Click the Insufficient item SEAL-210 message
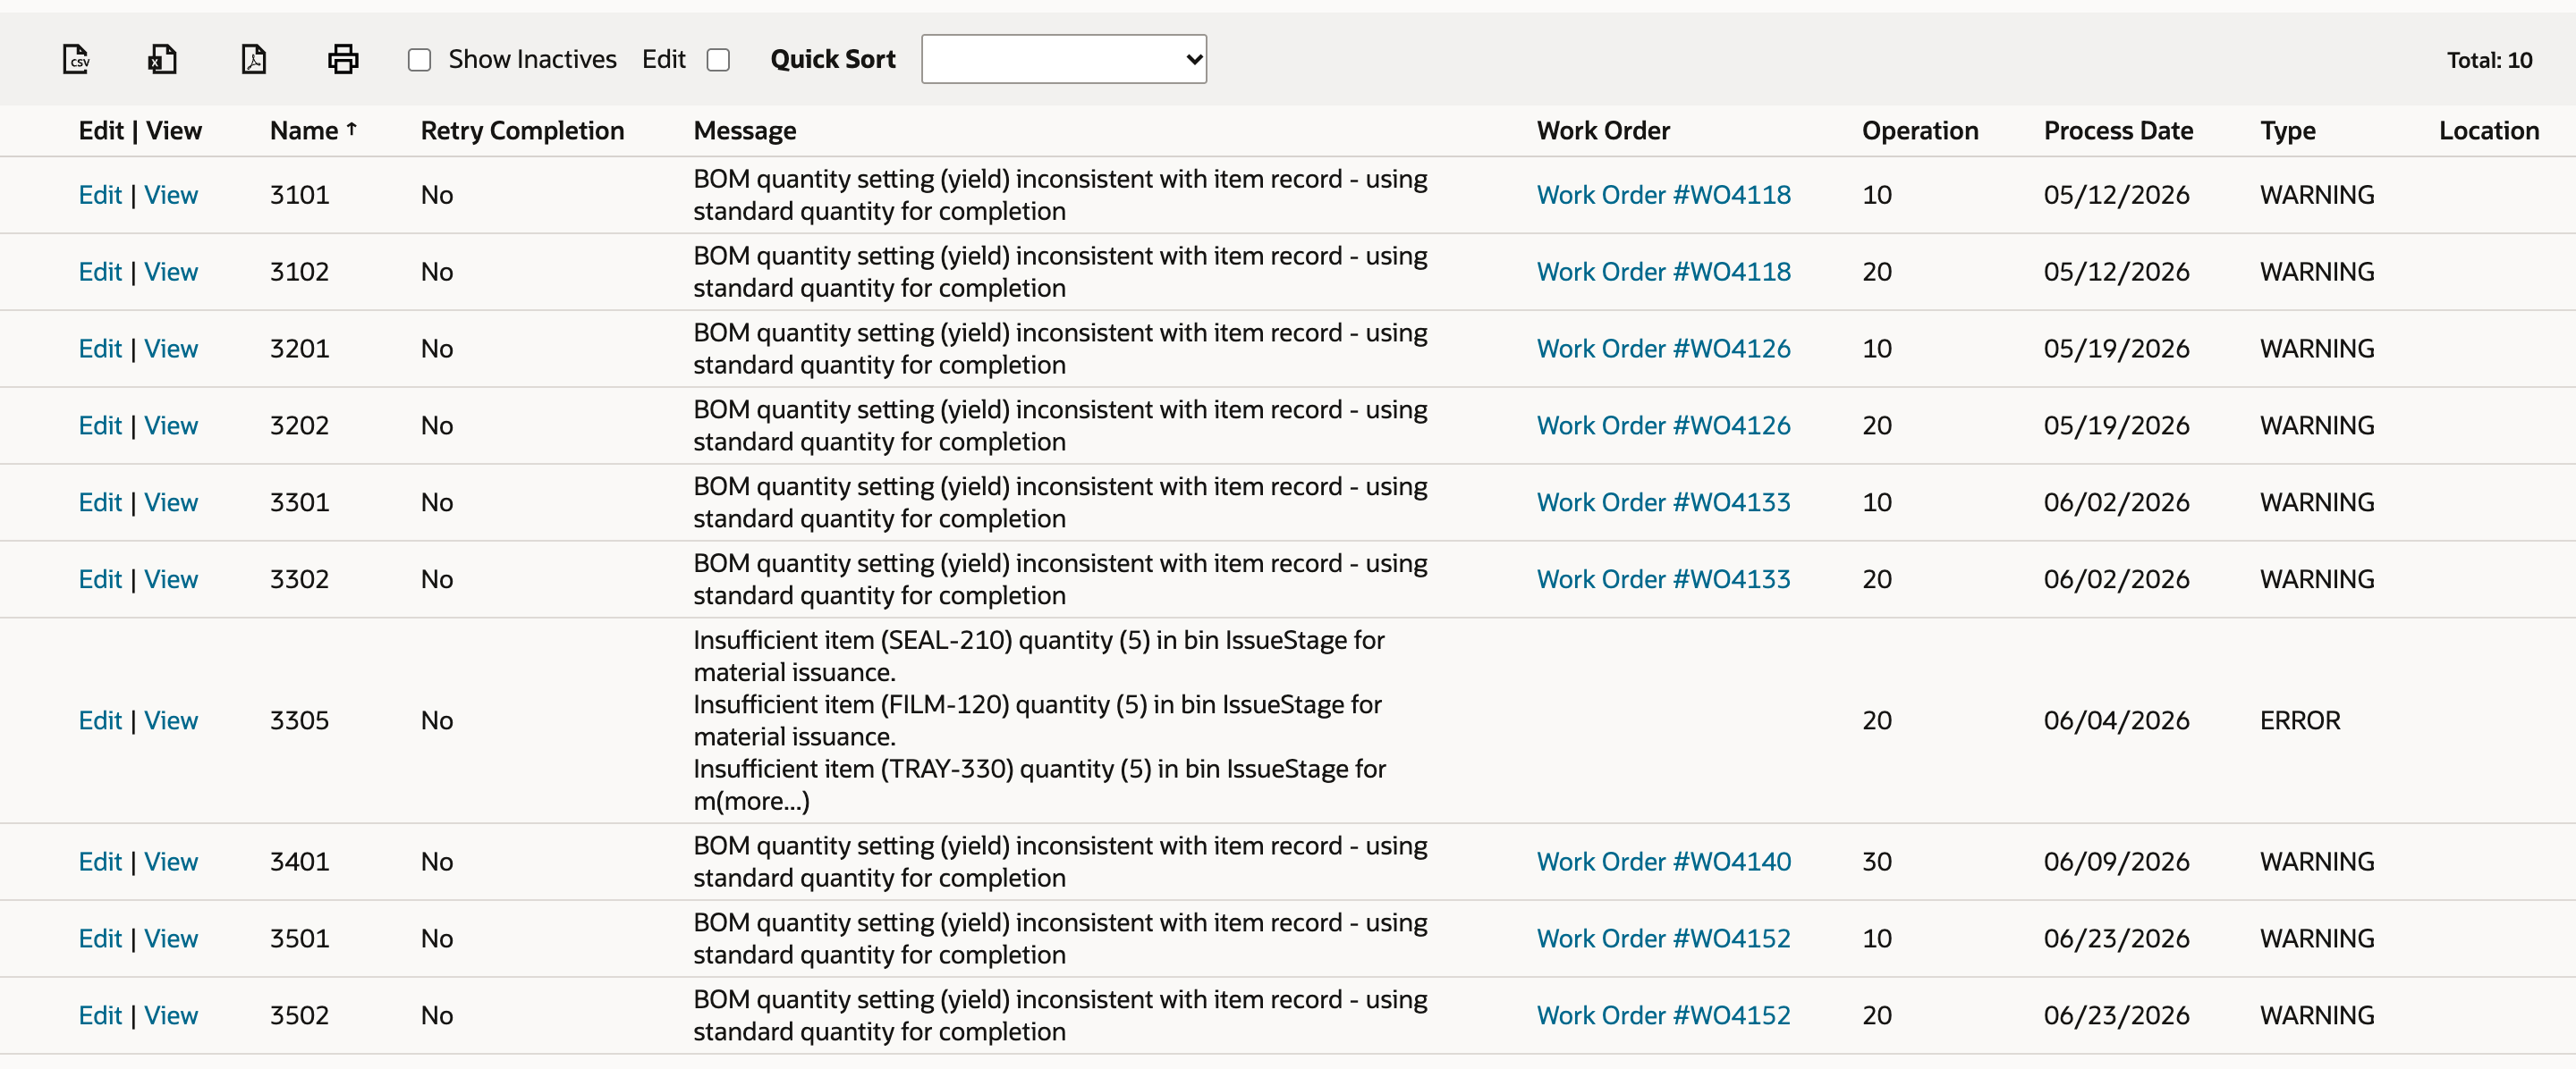Viewport: 2576px width, 1069px height. [1039, 655]
